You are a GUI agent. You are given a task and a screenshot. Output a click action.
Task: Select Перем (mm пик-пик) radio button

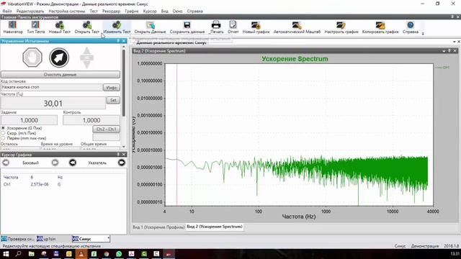pos(3,138)
